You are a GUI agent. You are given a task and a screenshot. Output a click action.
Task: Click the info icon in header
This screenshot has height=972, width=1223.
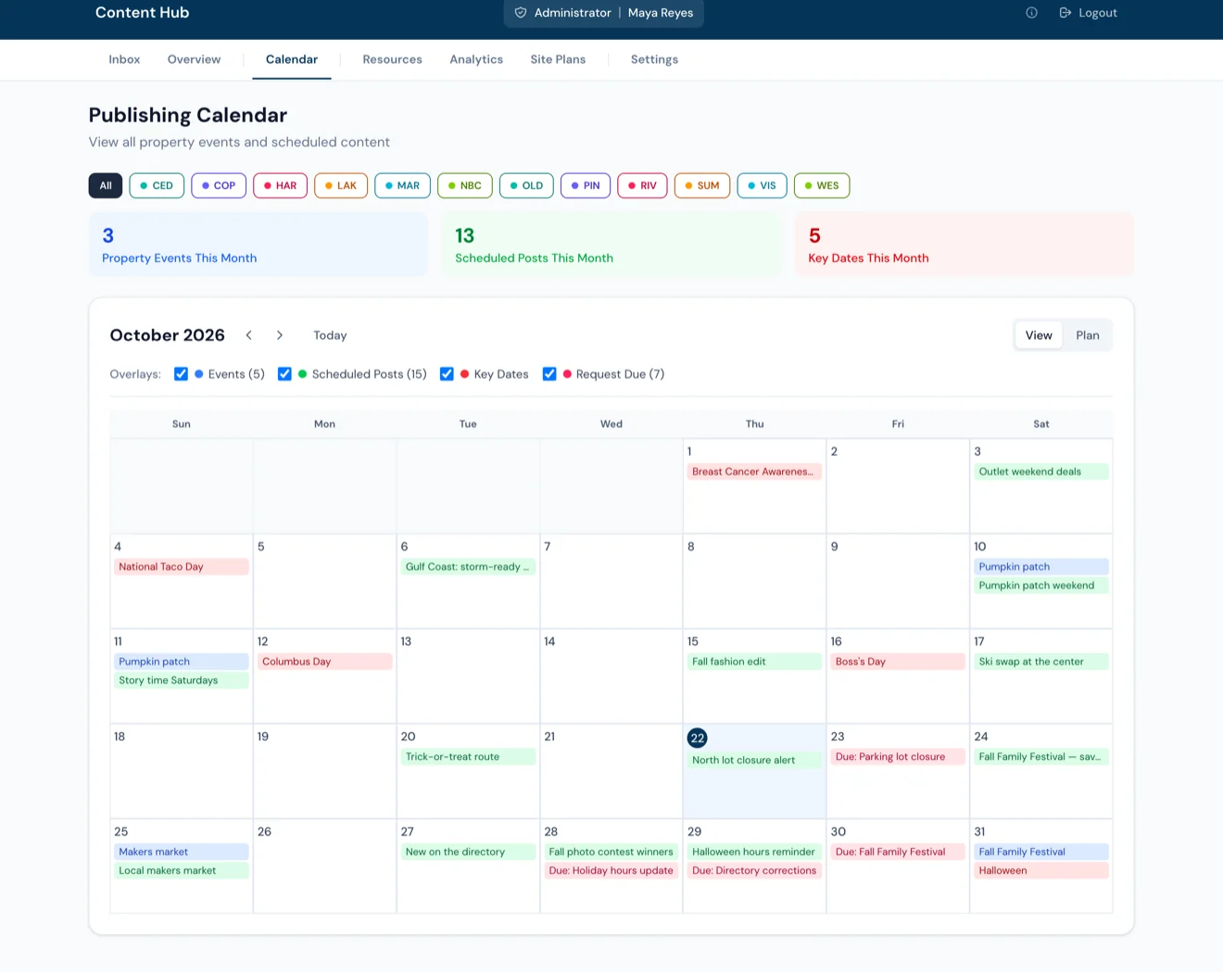[1031, 13]
